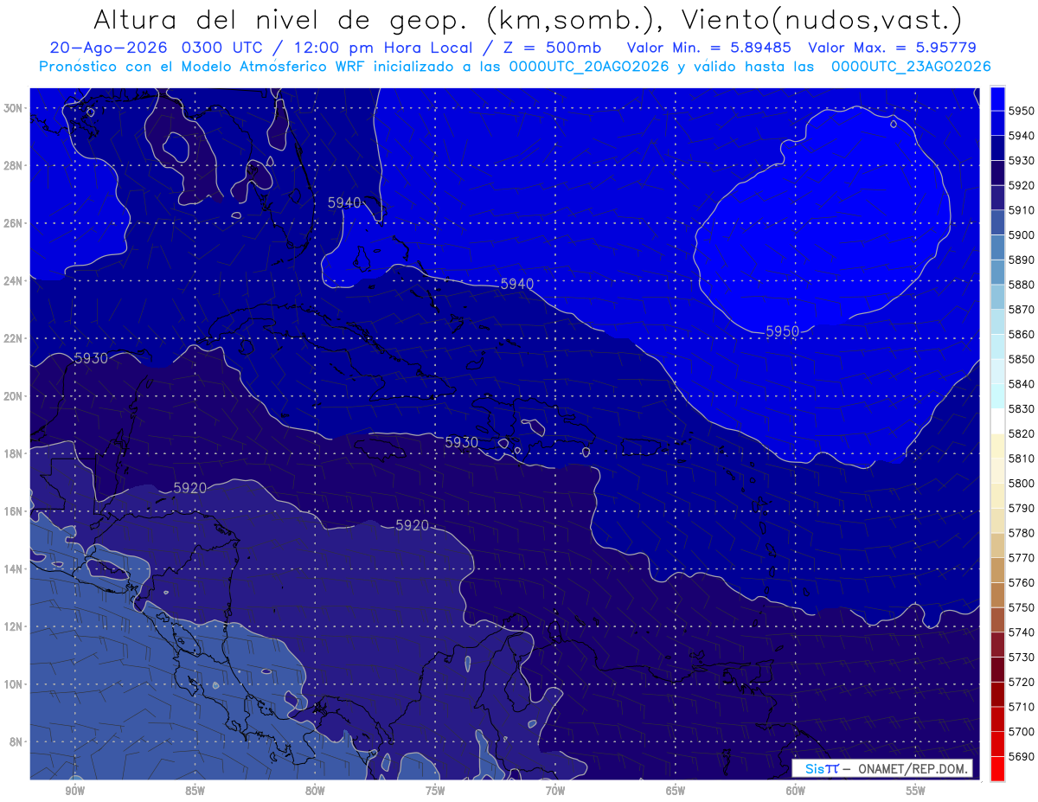1038x802 pixels.
Task: Click the 22N latitude axis label
Action: coord(15,338)
